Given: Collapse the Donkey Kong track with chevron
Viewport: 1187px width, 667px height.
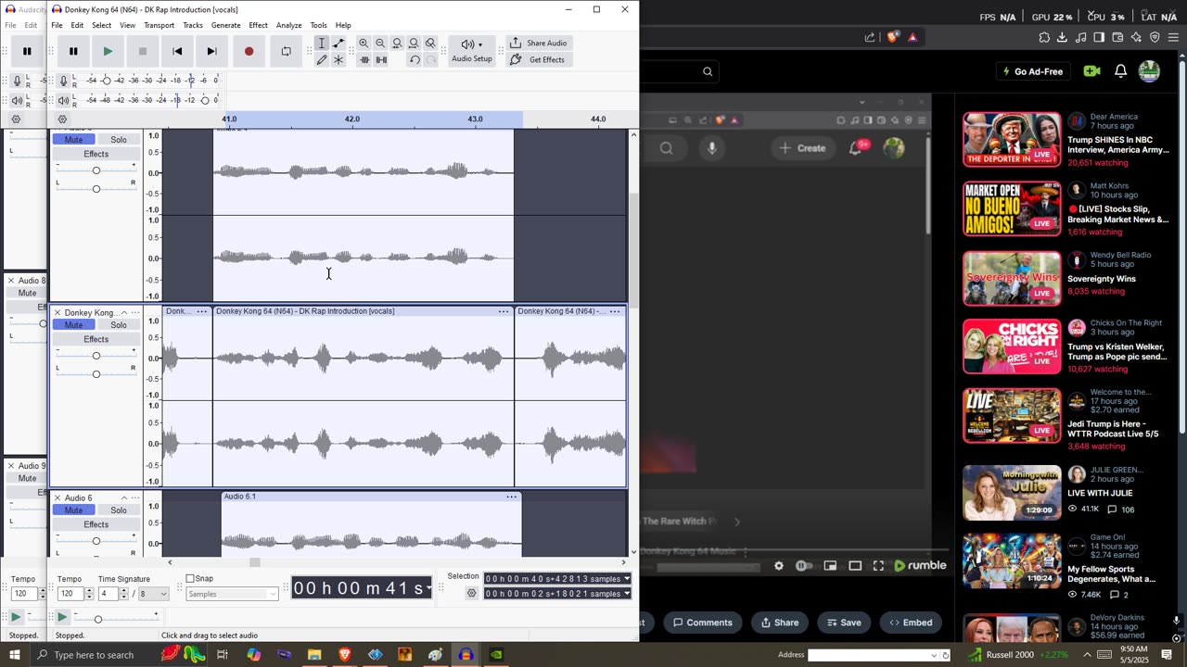Looking at the screenshot, I should [124, 313].
